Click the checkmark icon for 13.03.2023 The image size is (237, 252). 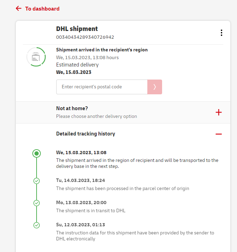coord(37,203)
